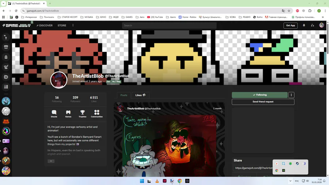Go to the Store link

coord(62,25)
